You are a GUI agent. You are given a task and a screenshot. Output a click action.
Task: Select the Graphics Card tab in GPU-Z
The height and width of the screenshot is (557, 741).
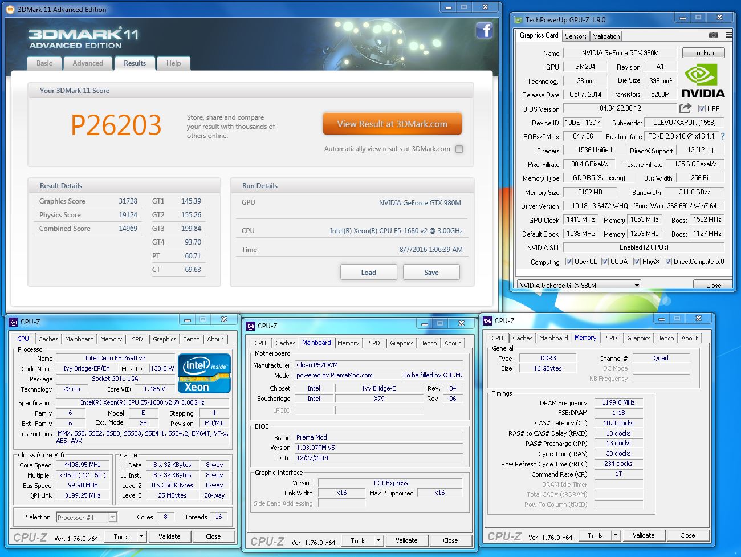(539, 35)
